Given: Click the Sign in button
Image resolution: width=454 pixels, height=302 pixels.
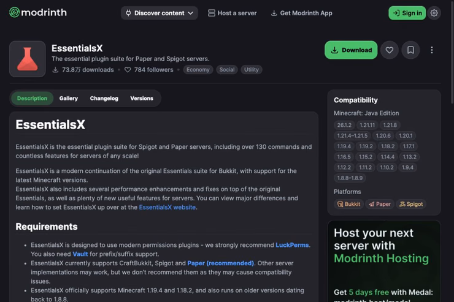Looking at the screenshot, I should 407,13.
